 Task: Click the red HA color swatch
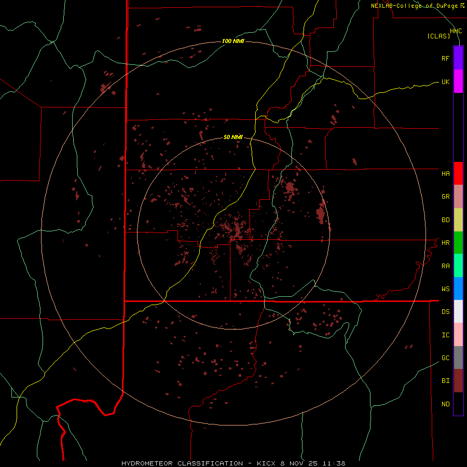pyautogui.click(x=458, y=173)
